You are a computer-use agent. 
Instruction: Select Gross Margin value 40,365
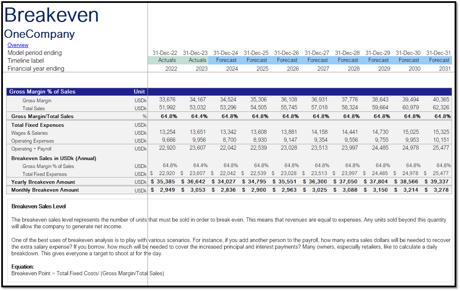click(441, 100)
